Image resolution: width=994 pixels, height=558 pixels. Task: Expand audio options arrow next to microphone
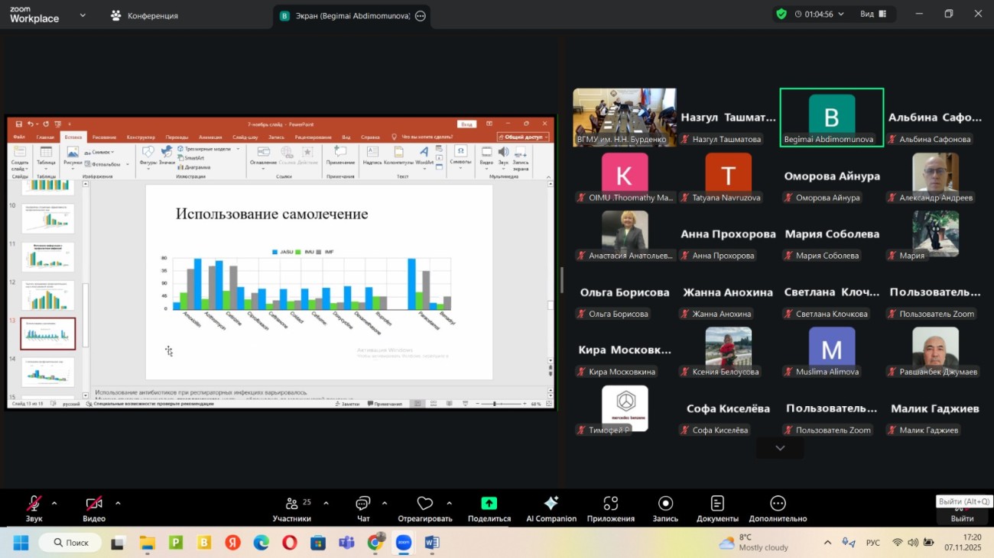coord(54,504)
